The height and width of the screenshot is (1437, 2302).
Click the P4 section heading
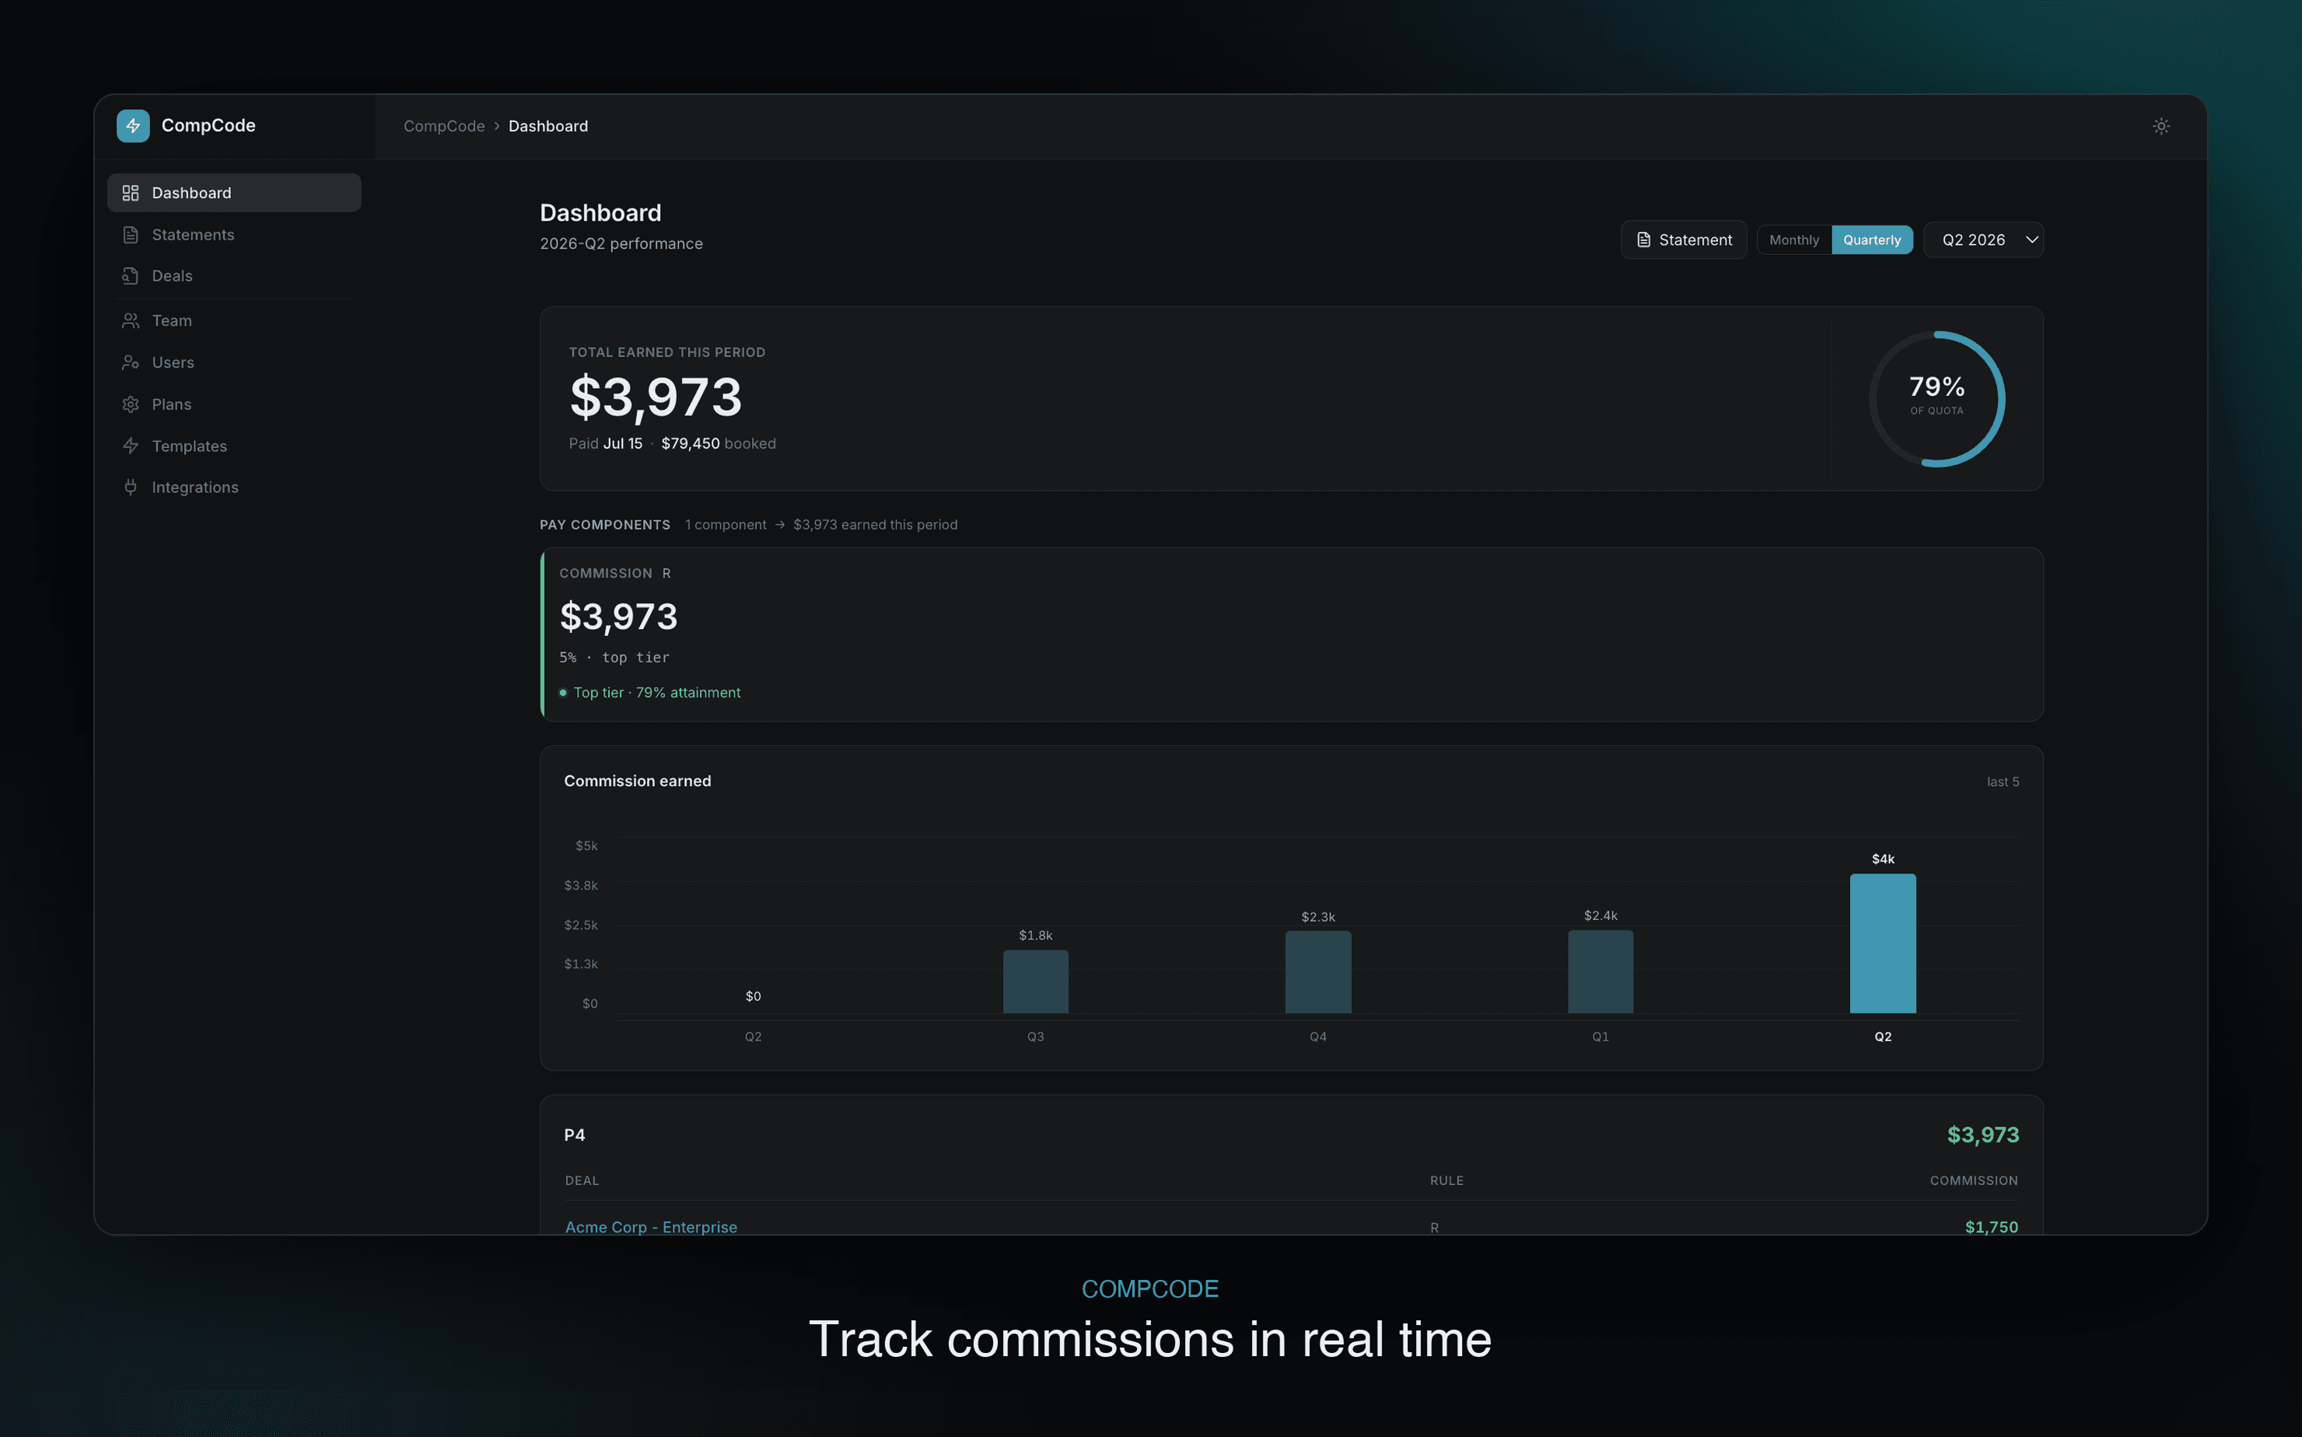point(575,1135)
